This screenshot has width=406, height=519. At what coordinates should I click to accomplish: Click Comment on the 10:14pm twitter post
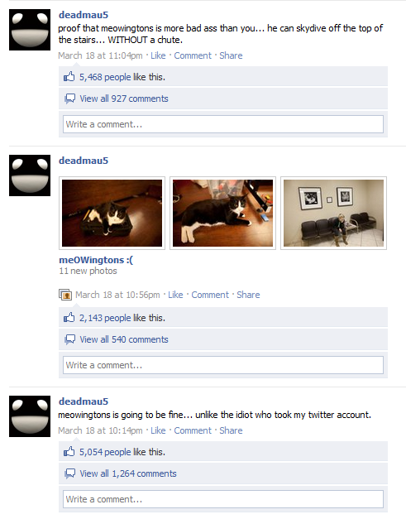pyautogui.click(x=193, y=430)
